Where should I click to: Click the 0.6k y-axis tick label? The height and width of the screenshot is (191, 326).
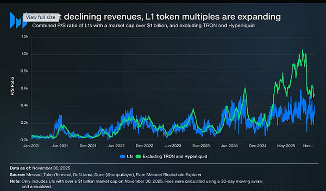(x=24, y=88)
